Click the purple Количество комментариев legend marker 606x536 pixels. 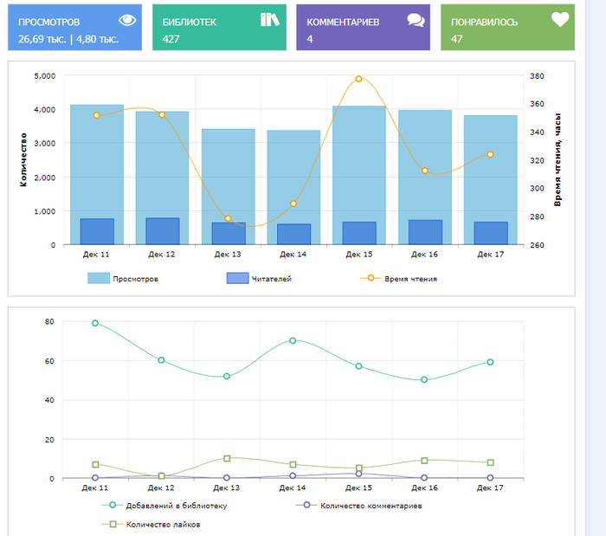coord(304,505)
